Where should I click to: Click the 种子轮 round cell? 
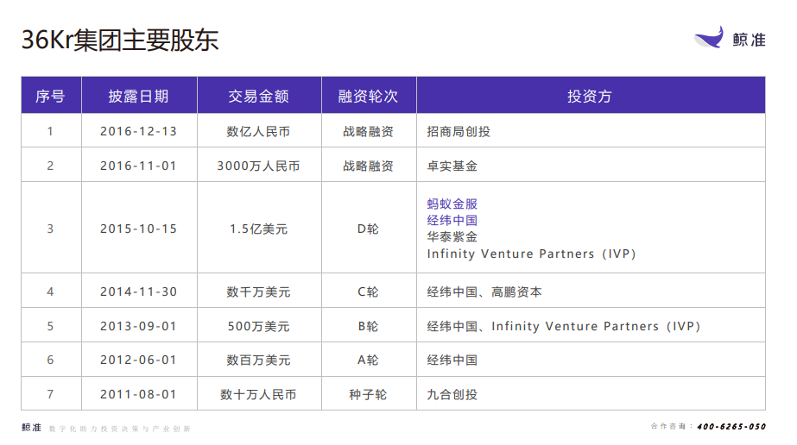pyautogui.click(x=368, y=394)
